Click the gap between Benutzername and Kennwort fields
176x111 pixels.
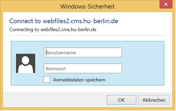(x=83, y=60)
